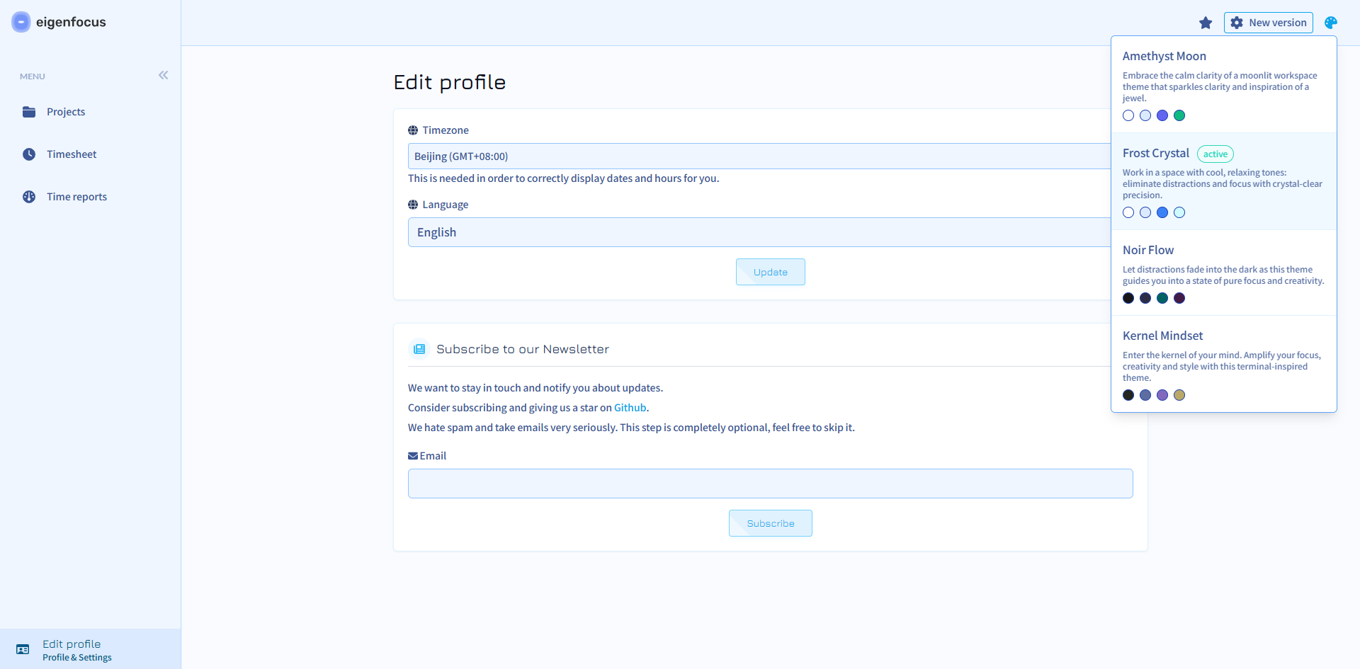Viewport: 1360px width, 669px height.
Task: Select the Noir Flow theme
Action: point(1224,273)
